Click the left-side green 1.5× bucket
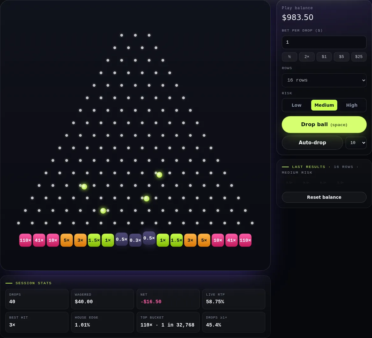 (x=94, y=240)
